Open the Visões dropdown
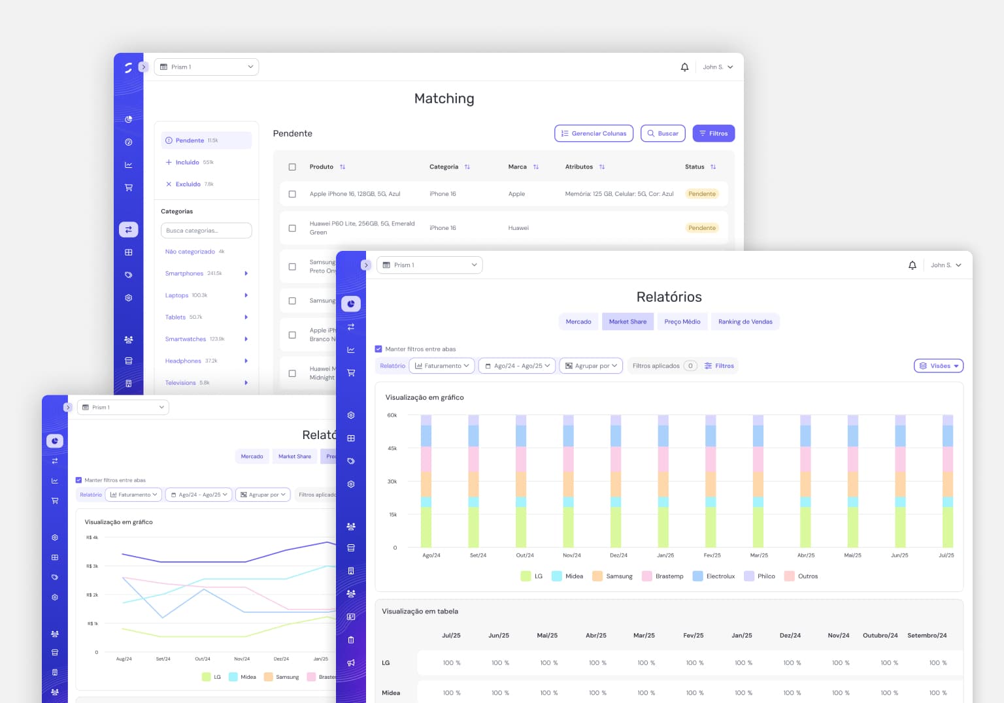1004x703 pixels. click(x=939, y=366)
